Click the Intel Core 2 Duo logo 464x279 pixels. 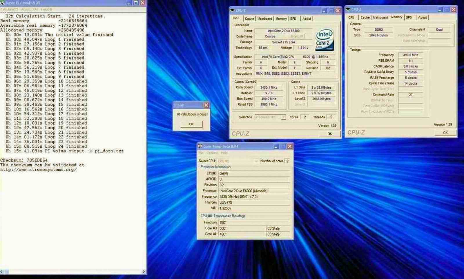click(x=325, y=40)
